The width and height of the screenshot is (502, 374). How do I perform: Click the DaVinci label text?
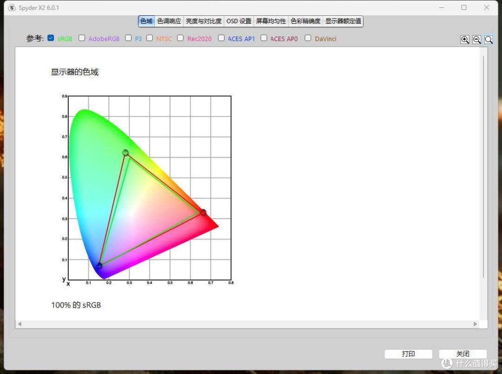[325, 39]
